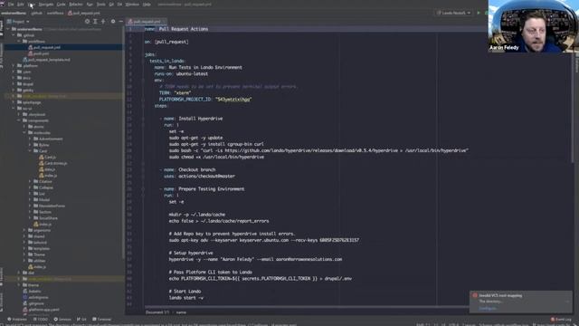
Task: Open the run configuration dropdown
Action: 453,13
